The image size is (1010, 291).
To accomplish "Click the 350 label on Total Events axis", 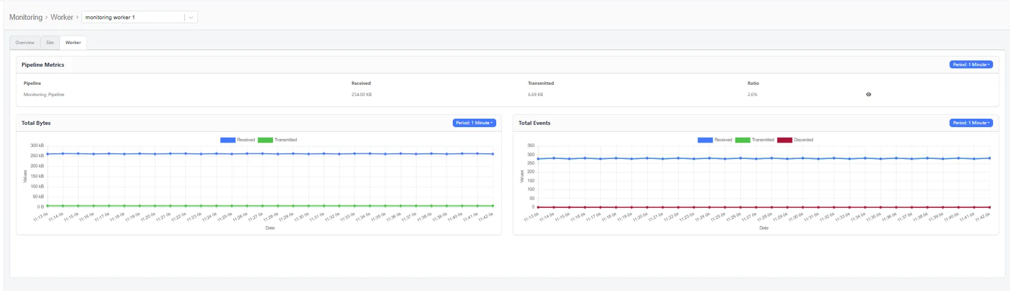I will pyautogui.click(x=531, y=146).
